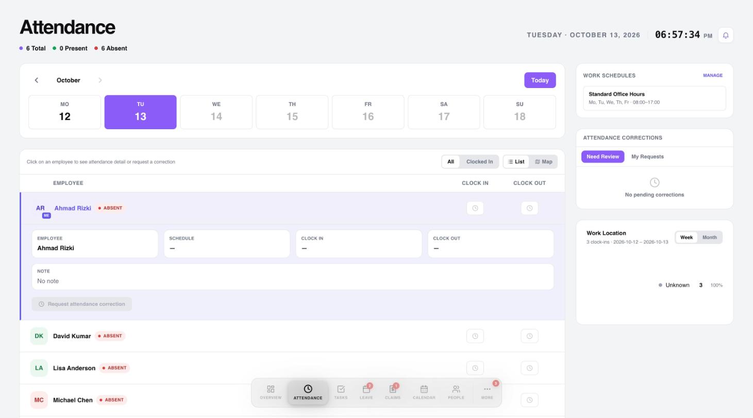Open More menu in bottom navigation
Viewport: 753px width, 418px height.
(x=487, y=392)
